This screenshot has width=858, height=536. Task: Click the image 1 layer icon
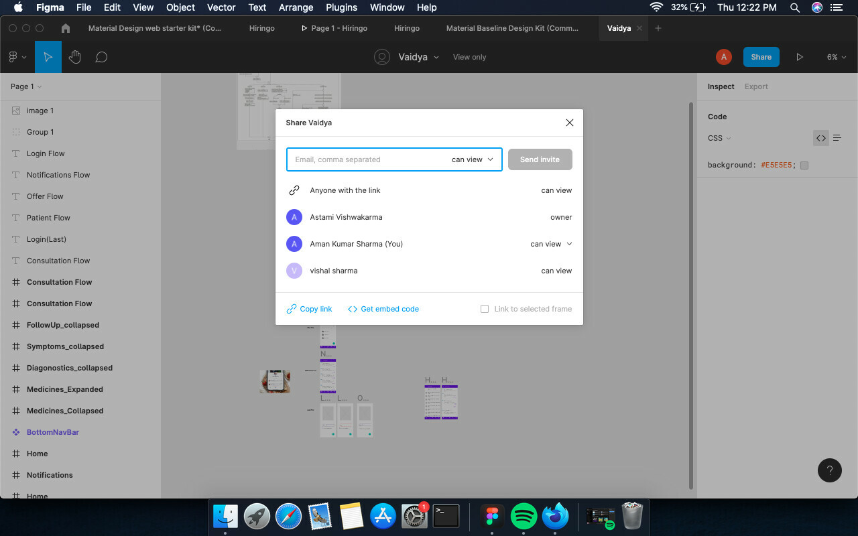pos(16,111)
